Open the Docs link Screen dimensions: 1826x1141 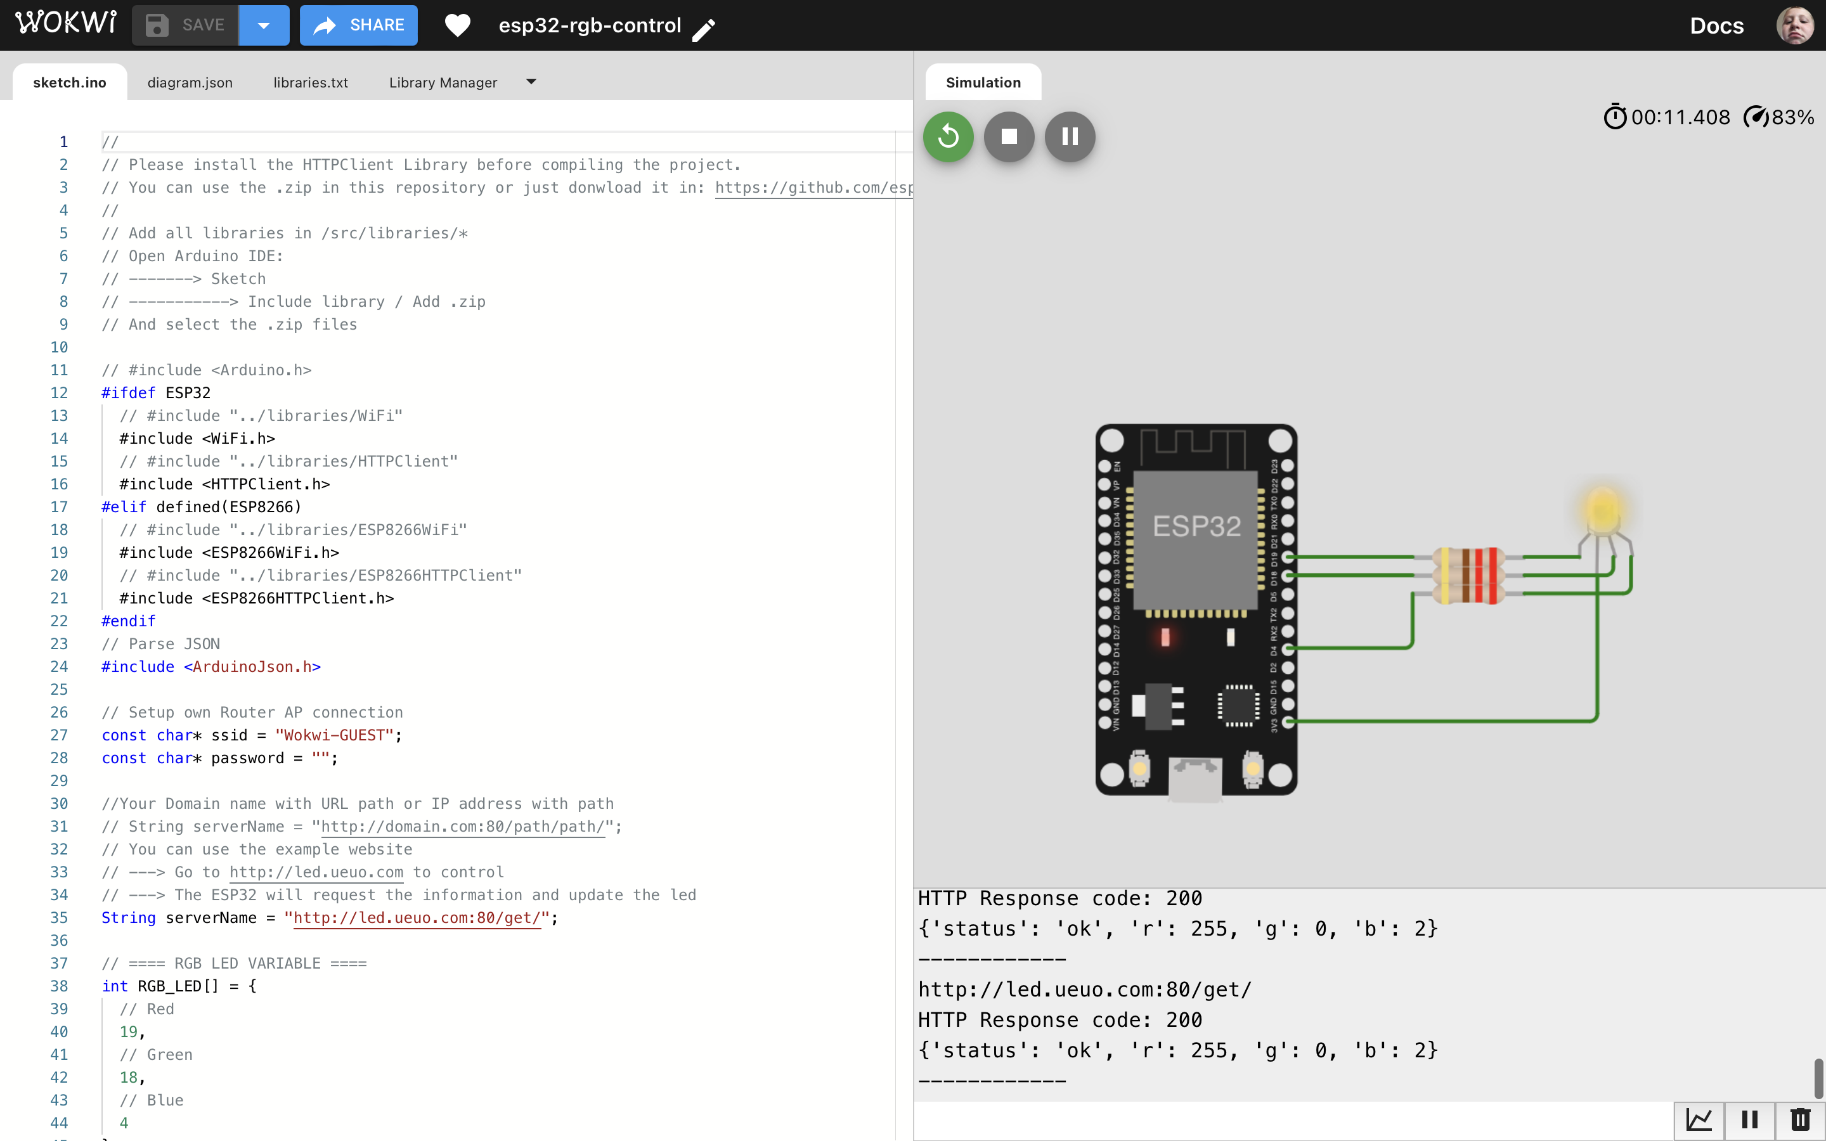point(1716,25)
